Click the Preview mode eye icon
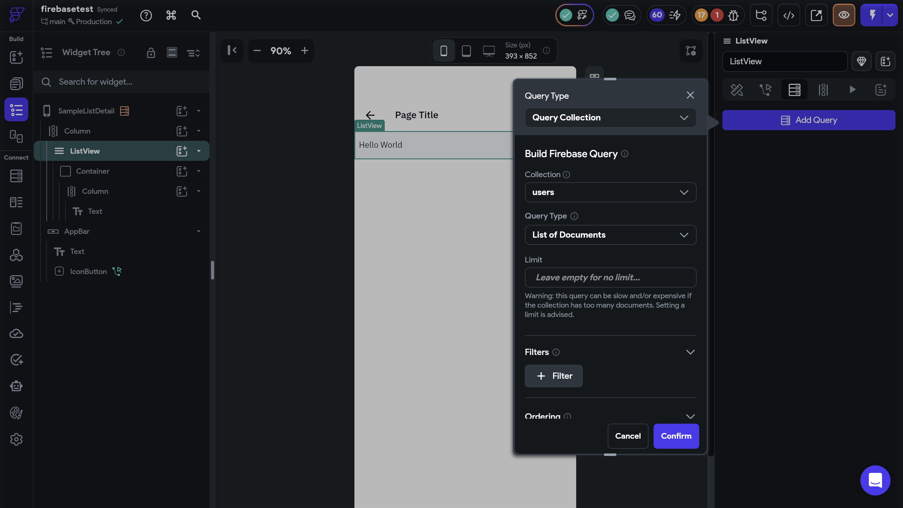The width and height of the screenshot is (903, 508). click(x=844, y=15)
